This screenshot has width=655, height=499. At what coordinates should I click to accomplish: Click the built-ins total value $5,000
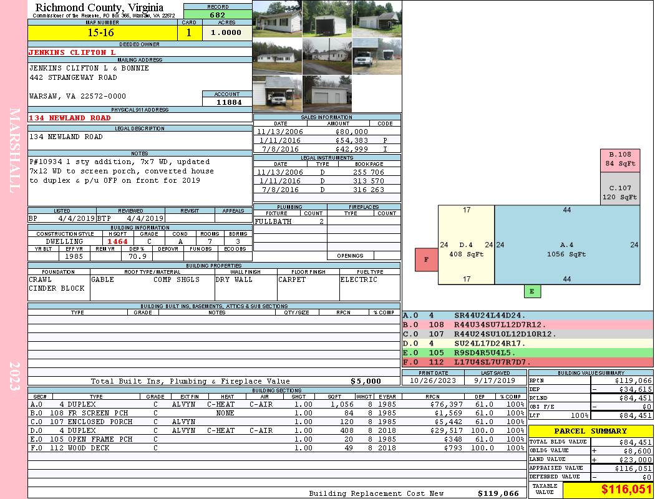366,381
